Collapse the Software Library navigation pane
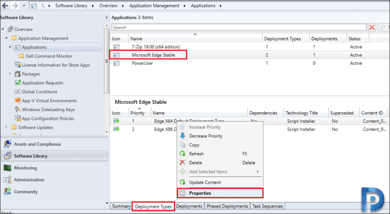 point(106,17)
